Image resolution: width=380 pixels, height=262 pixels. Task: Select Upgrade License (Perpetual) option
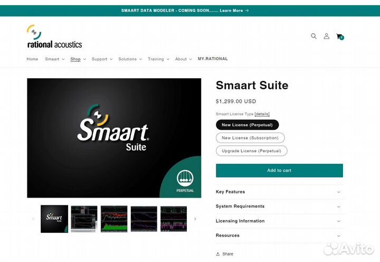(252, 151)
